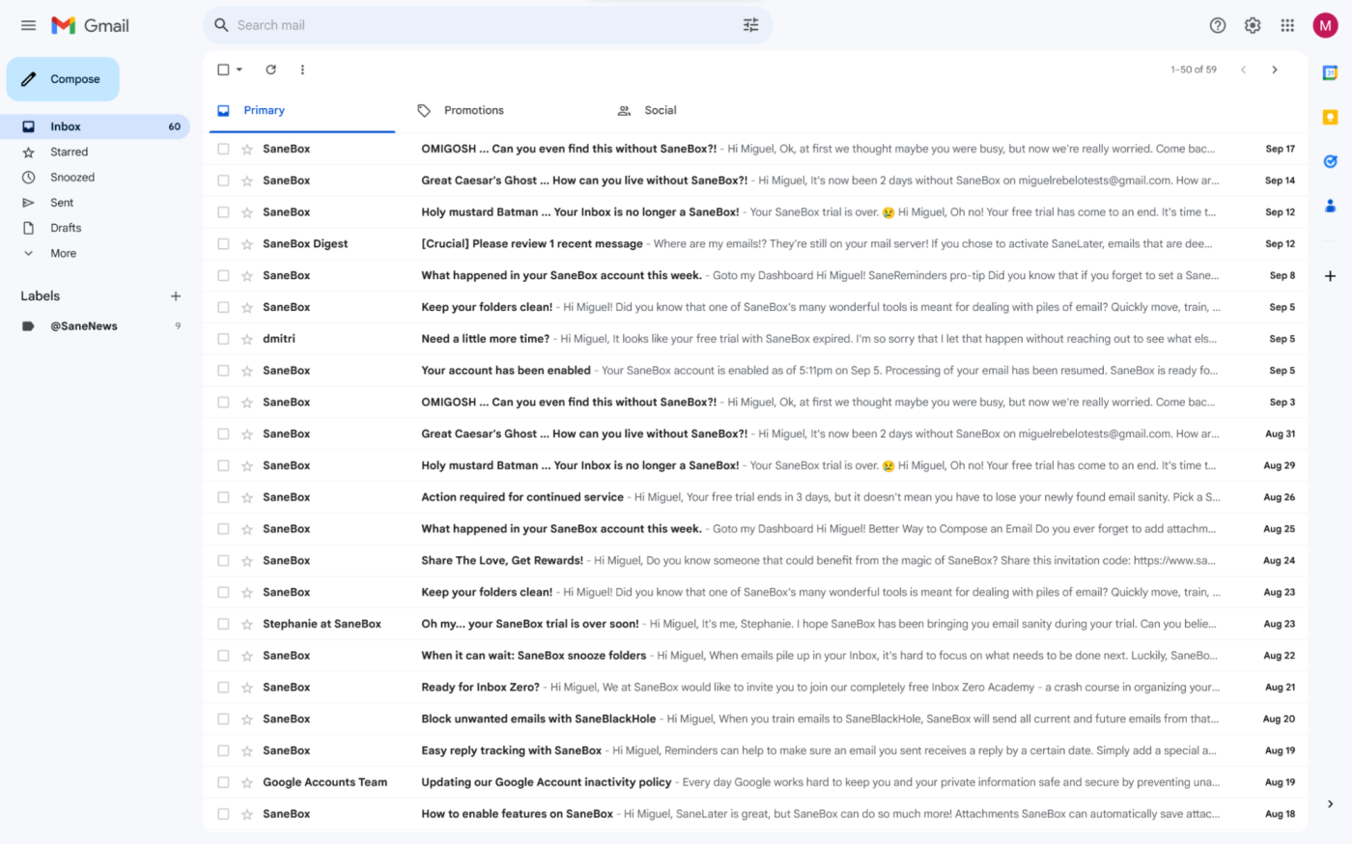The width and height of the screenshot is (1352, 845).
Task: Star the 'Action required for continued service' email
Action: point(247,497)
